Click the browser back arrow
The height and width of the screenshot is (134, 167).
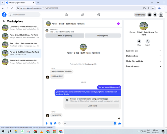click(3, 8)
